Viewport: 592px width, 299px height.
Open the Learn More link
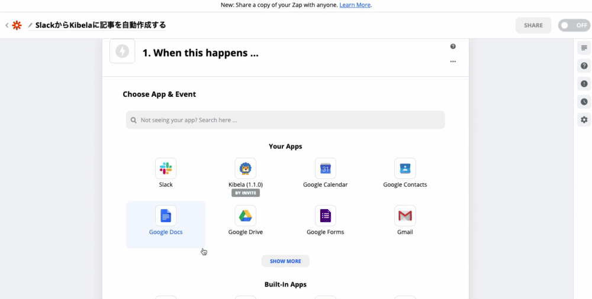click(x=355, y=5)
